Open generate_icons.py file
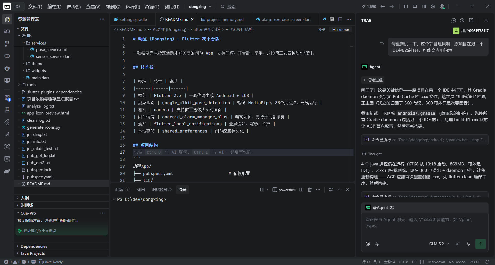Viewport: 495px width, 265px height. (x=44, y=127)
